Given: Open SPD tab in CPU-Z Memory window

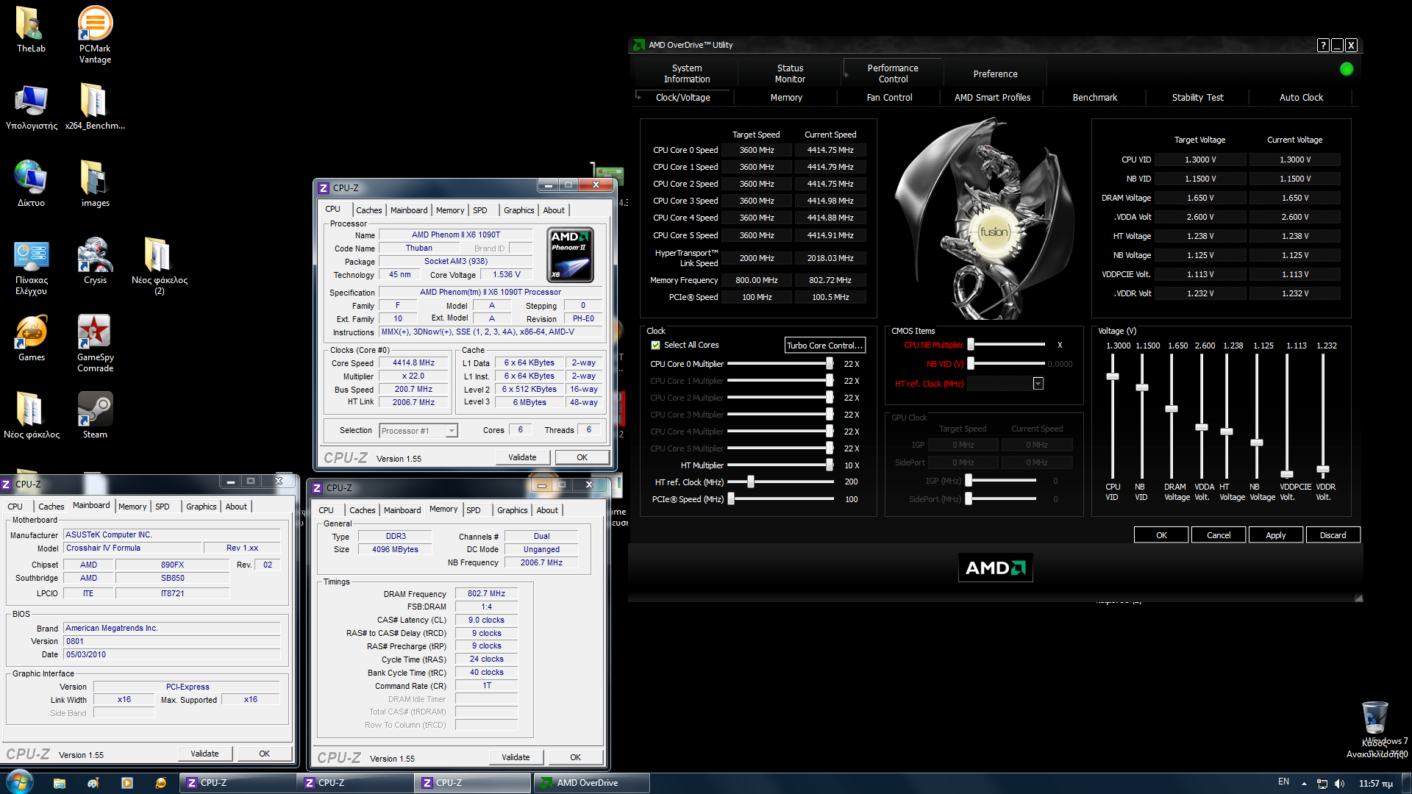Looking at the screenshot, I should 474,510.
